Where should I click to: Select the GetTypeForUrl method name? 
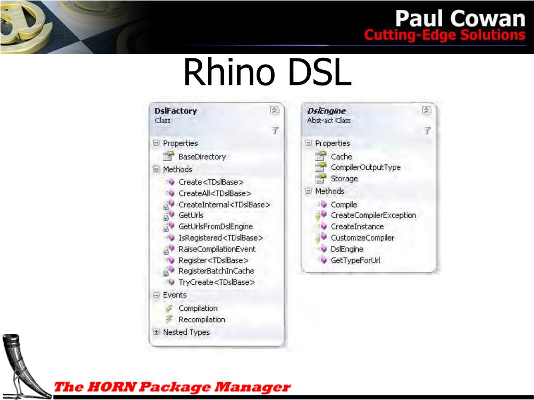pyautogui.click(x=356, y=260)
